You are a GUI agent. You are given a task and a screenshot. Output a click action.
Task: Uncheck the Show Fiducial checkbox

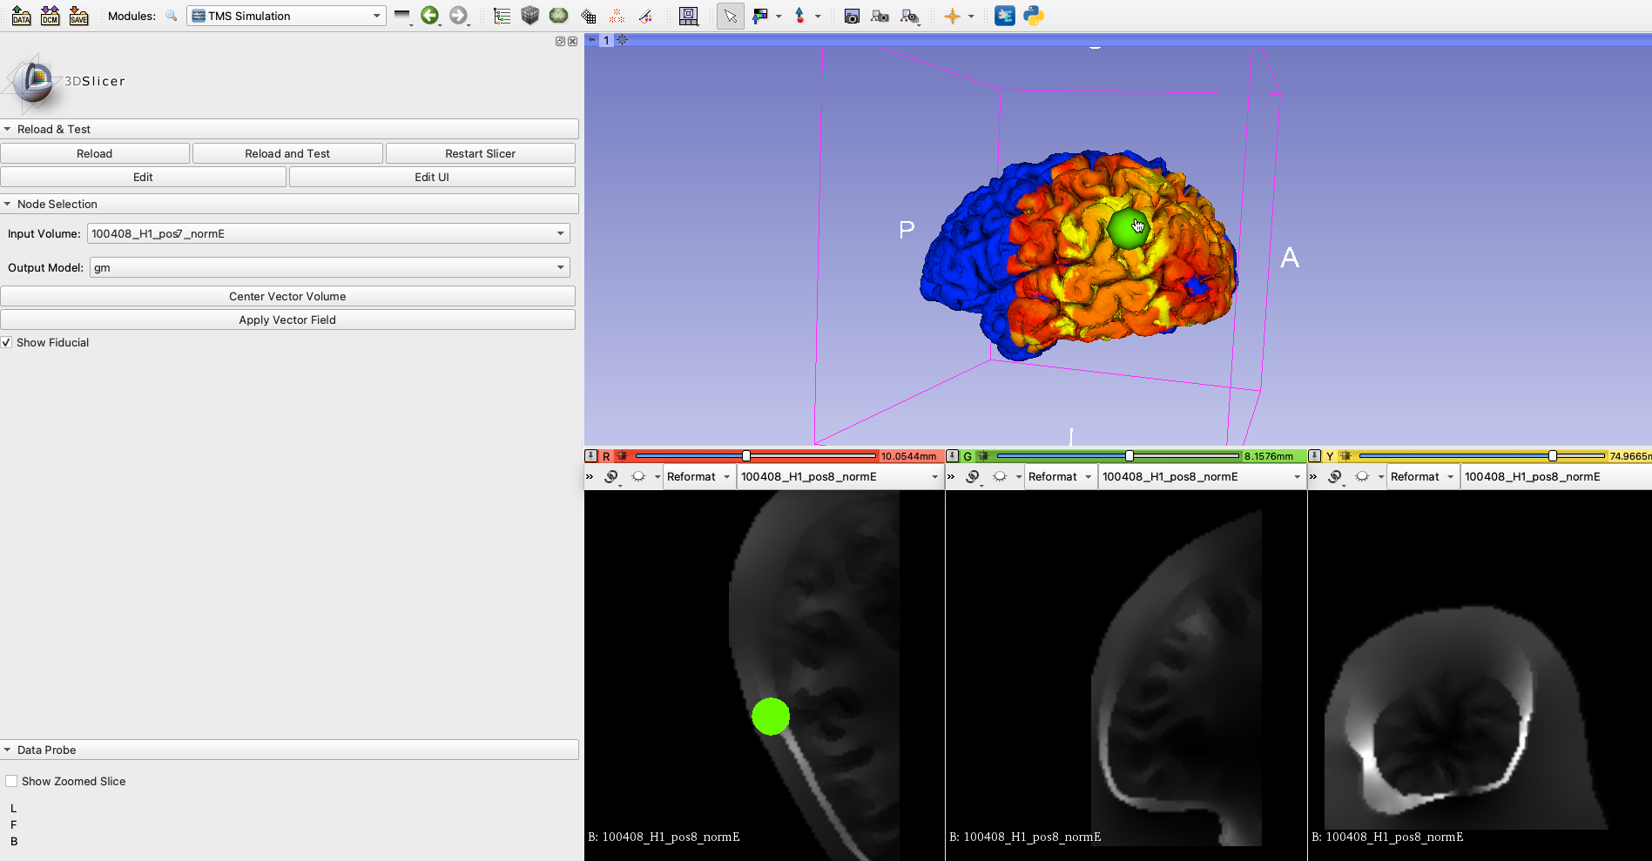click(x=7, y=342)
